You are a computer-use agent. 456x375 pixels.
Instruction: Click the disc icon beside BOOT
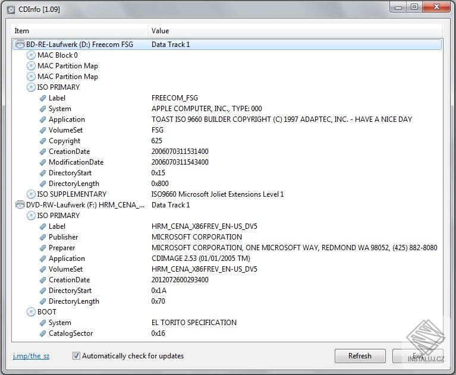click(x=31, y=312)
